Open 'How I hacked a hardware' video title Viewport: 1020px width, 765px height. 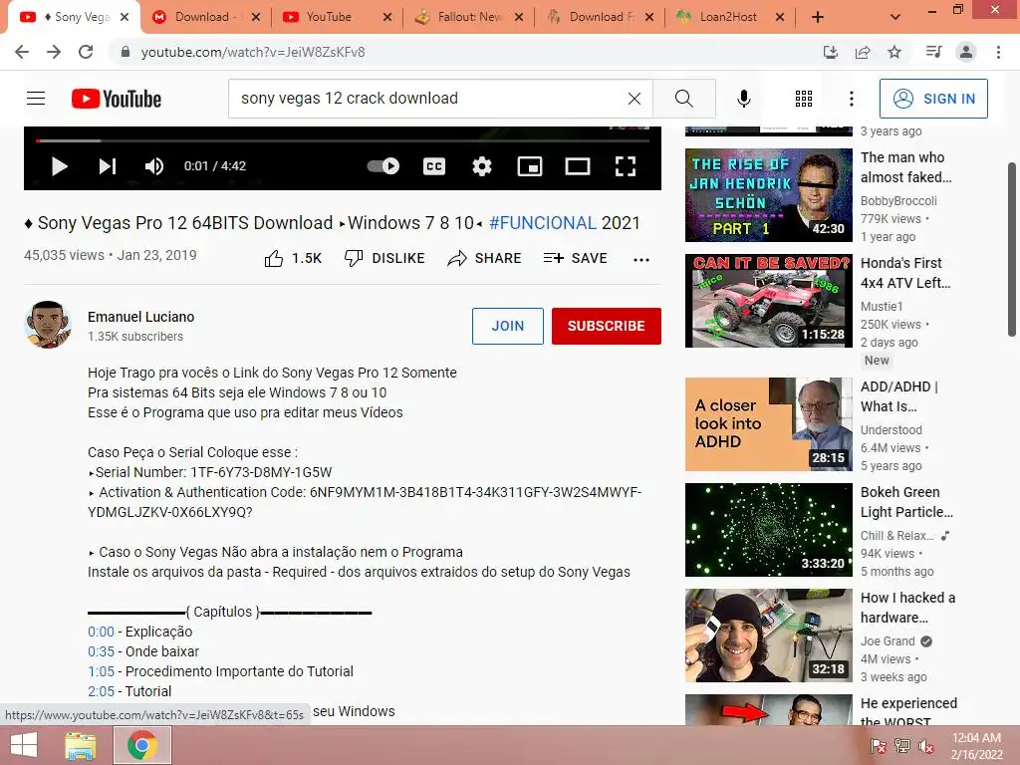[907, 608]
